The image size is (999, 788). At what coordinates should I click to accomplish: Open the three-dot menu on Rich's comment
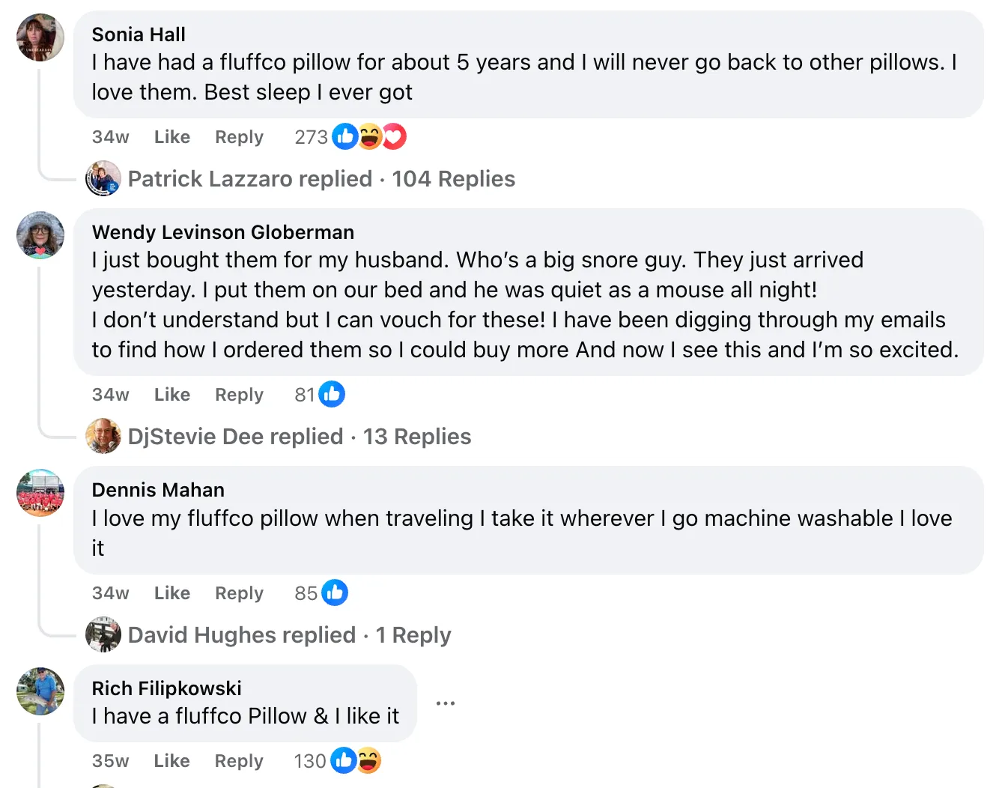[446, 703]
